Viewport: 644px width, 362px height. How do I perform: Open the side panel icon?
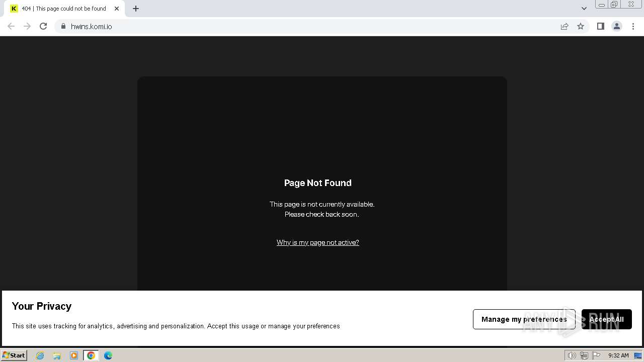[600, 26]
